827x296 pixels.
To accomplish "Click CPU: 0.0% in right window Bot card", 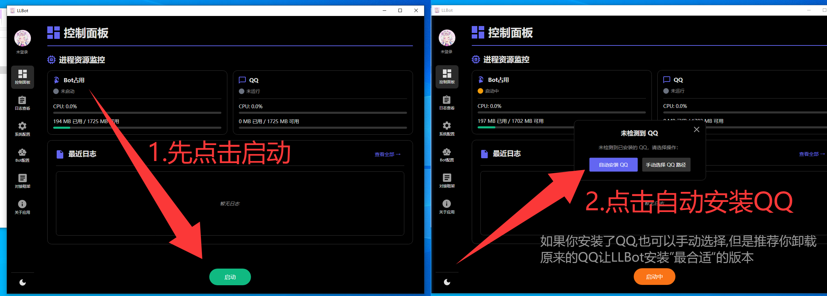I will [x=489, y=106].
